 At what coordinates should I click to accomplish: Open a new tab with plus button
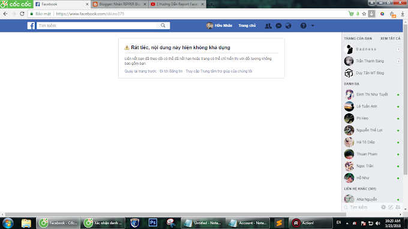pos(212,4)
